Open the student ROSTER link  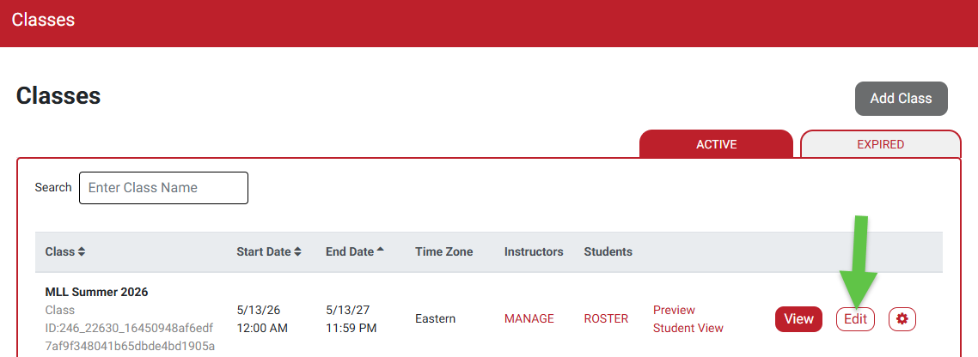(x=606, y=318)
